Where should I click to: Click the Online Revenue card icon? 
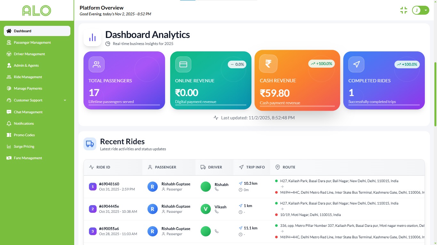183,64
